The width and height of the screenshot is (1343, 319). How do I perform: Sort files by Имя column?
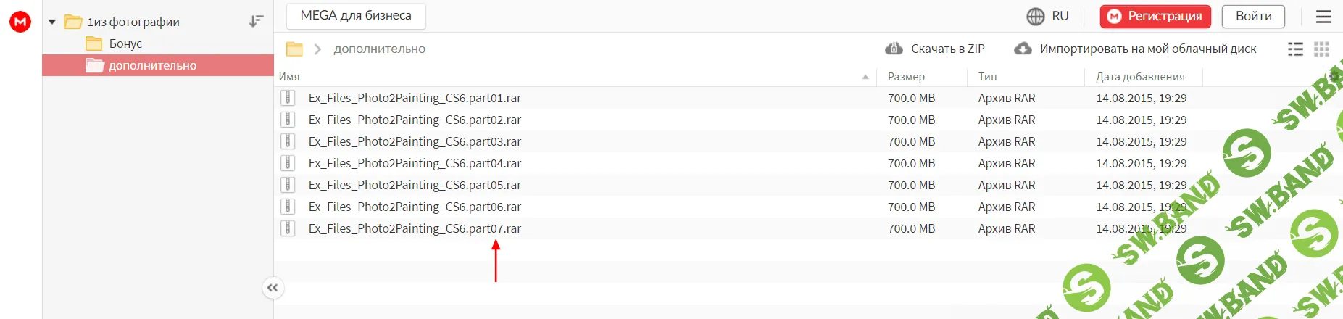pyautogui.click(x=289, y=77)
